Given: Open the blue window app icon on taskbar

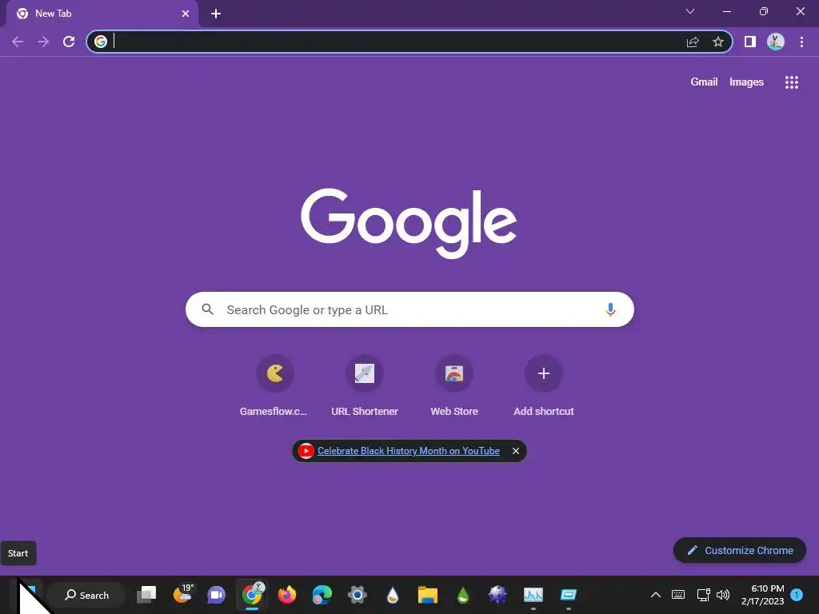Looking at the screenshot, I should pyautogui.click(x=569, y=595).
